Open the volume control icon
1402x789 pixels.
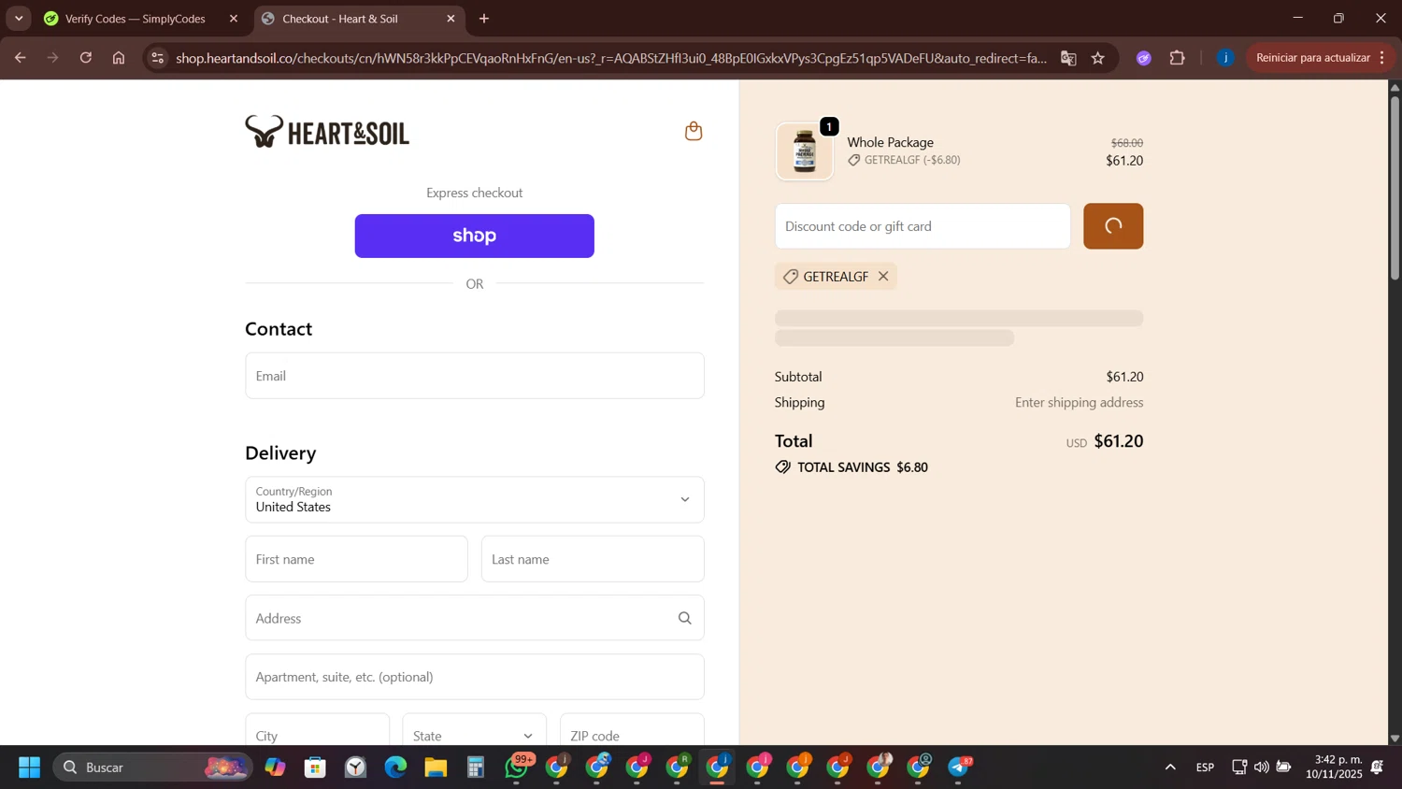tap(1262, 767)
